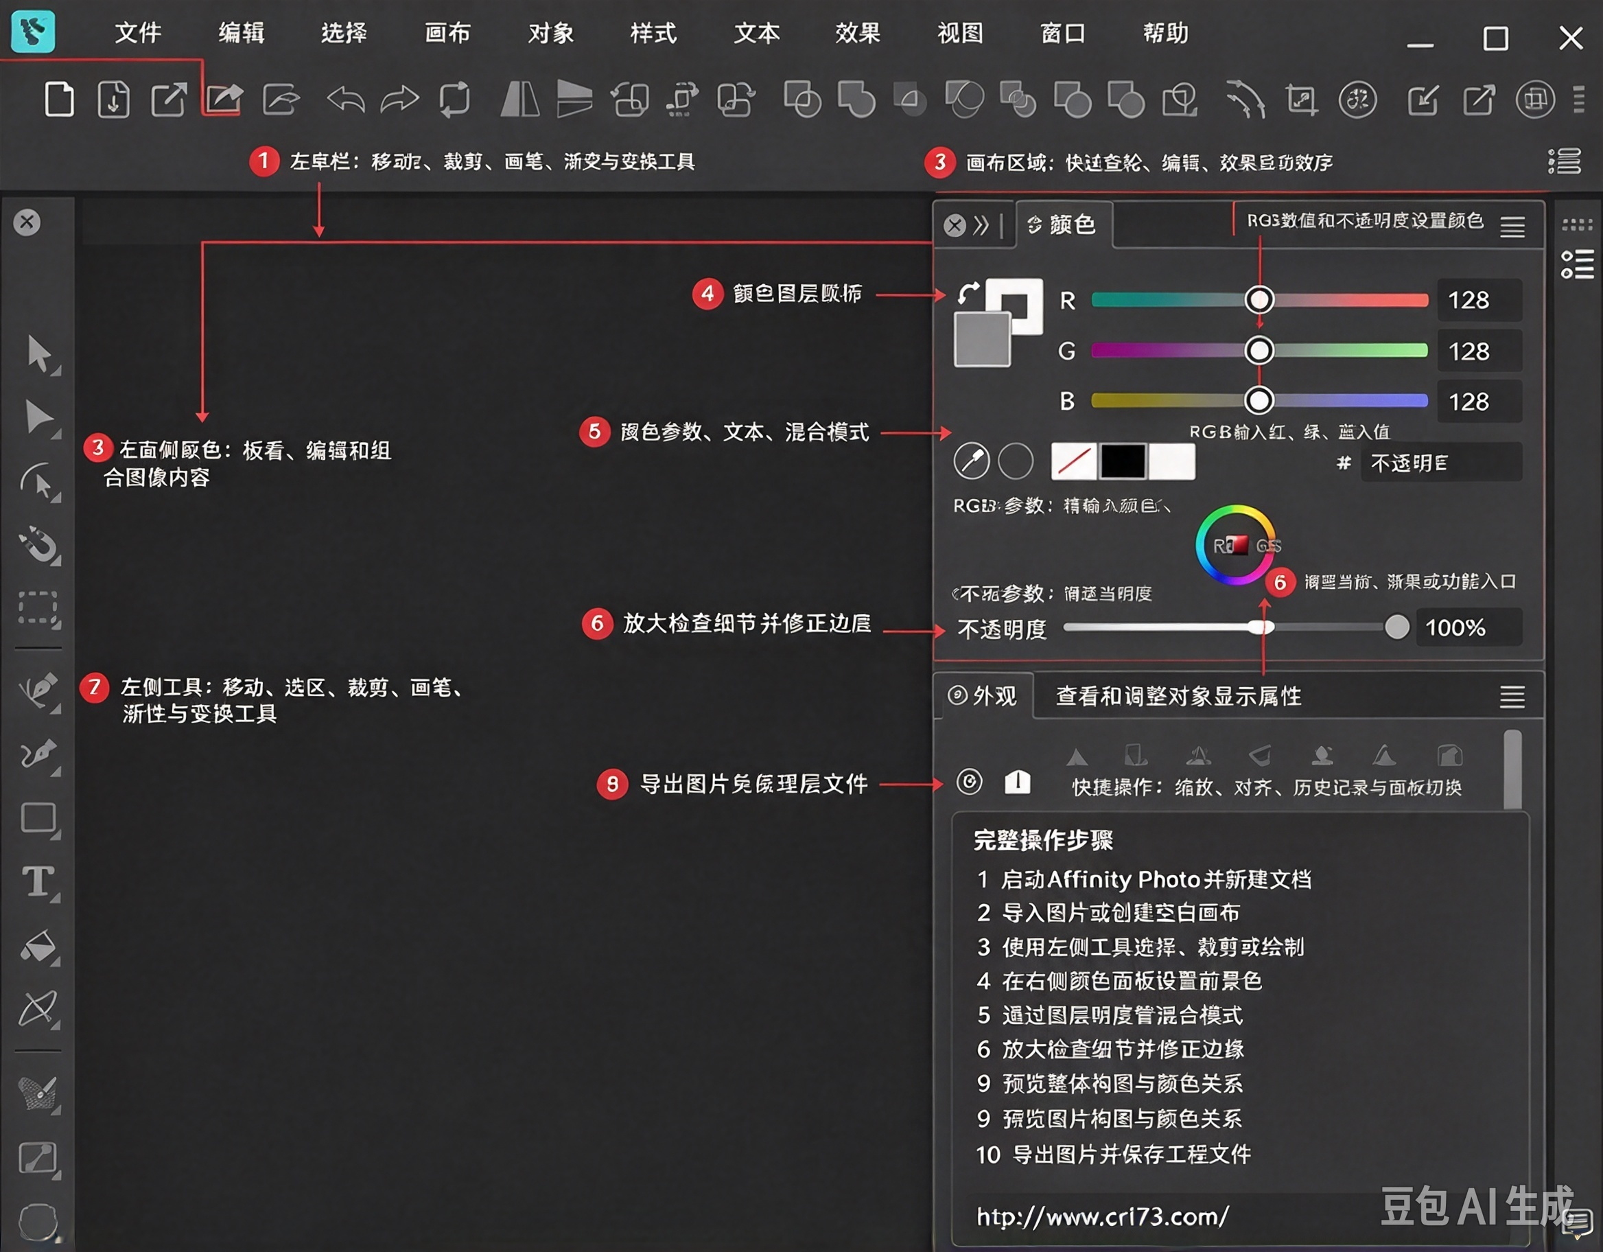Click the hex # color input field
The image size is (1603, 1252).
(x=1441, y=463)
